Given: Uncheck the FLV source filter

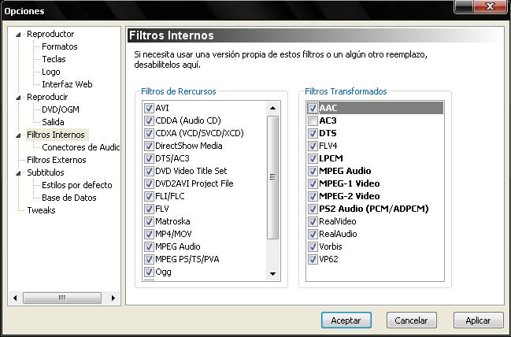Looking at the screenshot, I should pyautogui.click(x=149, y=209).
